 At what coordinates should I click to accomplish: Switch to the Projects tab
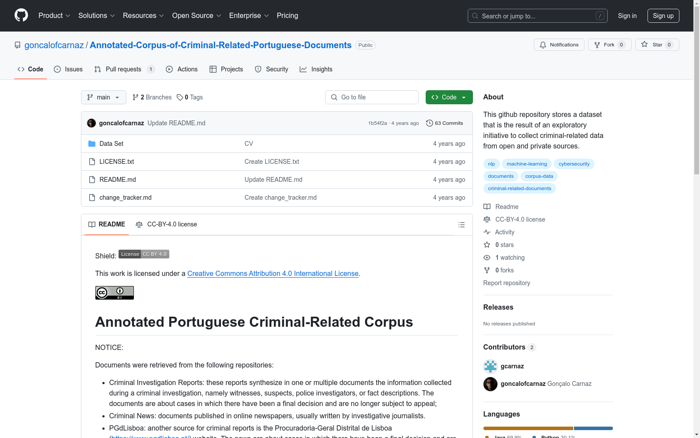226,69
